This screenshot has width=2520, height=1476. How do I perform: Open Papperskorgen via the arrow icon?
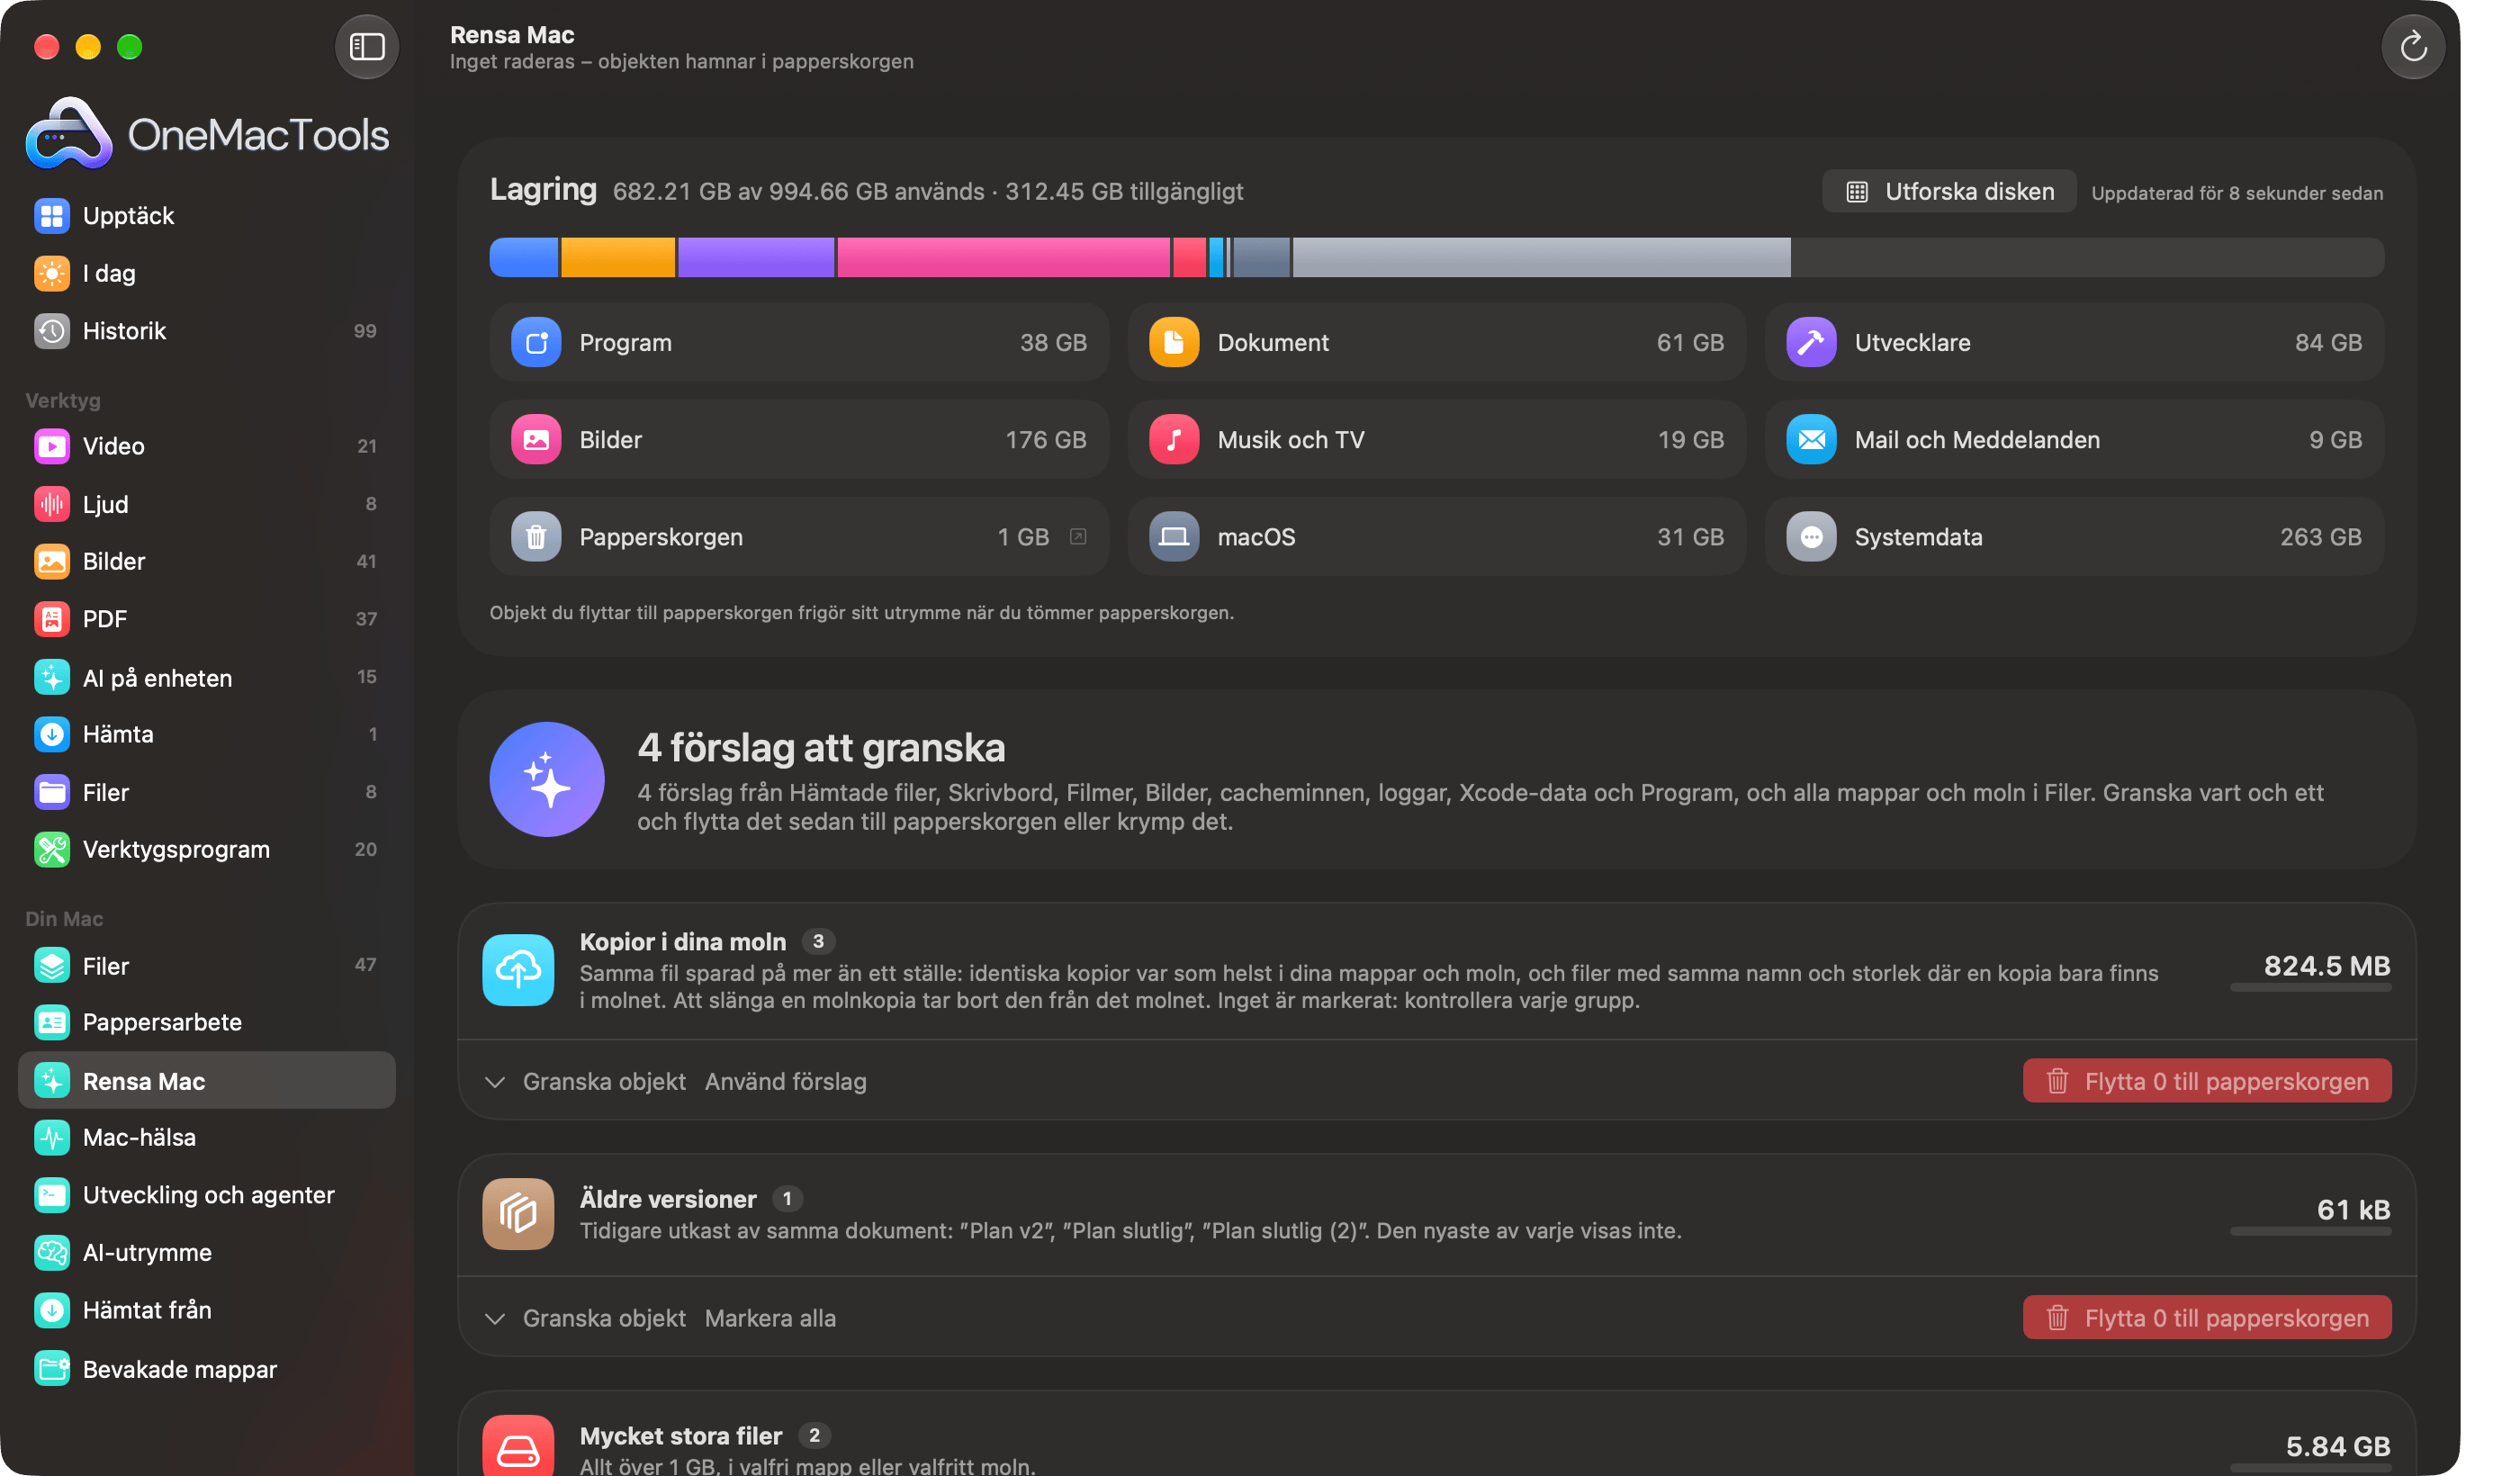1077,537
